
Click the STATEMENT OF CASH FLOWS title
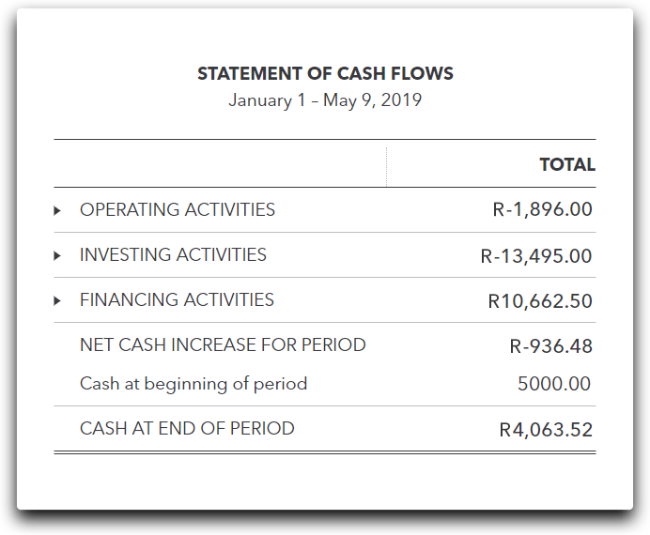[x=325, y=74]
